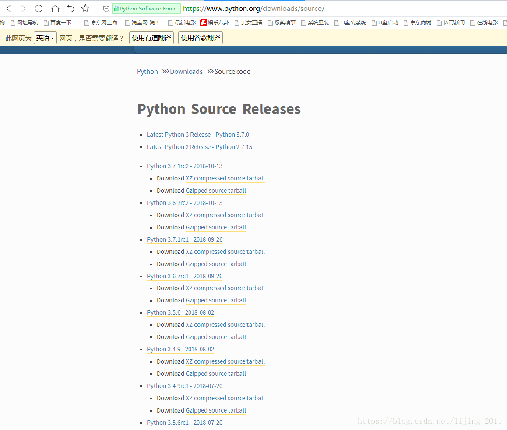Open Python Software Foundation certificate badge
Screen dimensions: 507x430
(146, 9)
